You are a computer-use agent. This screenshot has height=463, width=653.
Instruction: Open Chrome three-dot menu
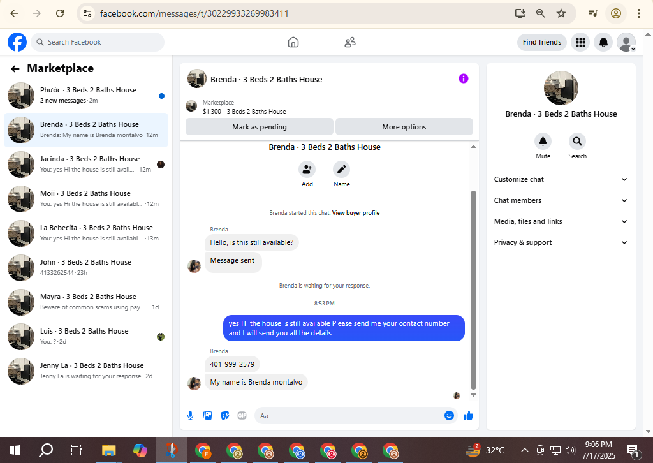pos(638,13)
